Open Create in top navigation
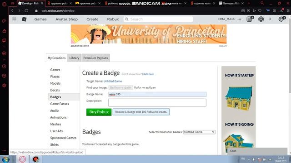The height and width of the screenshot is (163, 291). pyautogui.click(x=92, y=19)
